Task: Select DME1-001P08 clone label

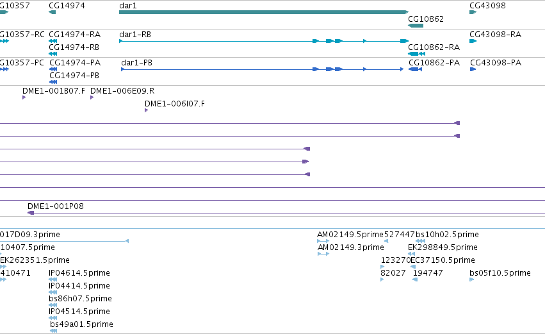Action: pos(56,206)
